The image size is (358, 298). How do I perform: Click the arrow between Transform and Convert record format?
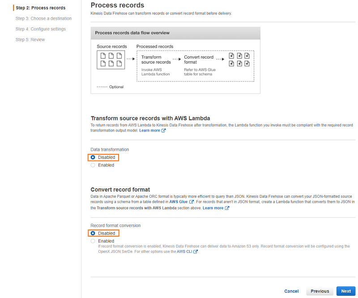pos(177,59)
